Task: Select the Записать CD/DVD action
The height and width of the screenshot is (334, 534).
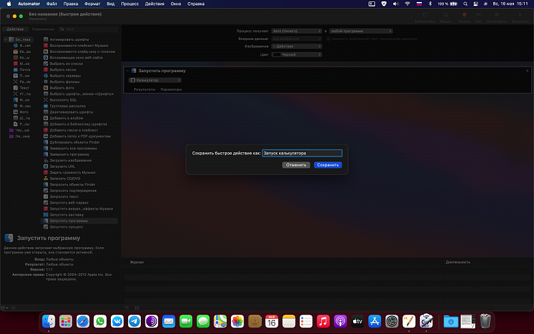Action: click(65, 178)
